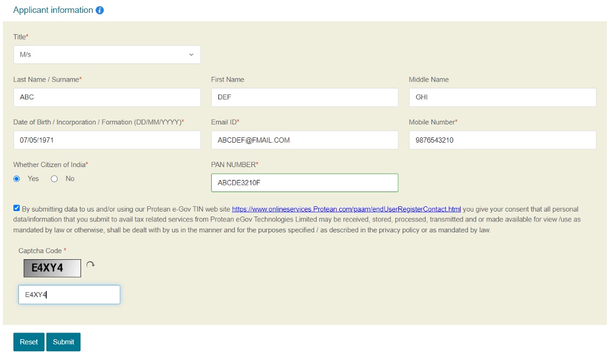The height and width of the screenshot is (355, 610).
Task: Click the Submit button
Action: 63,342
